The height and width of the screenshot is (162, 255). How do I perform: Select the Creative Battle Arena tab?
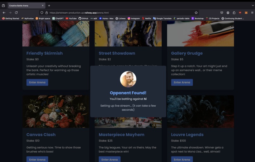[27, 6]
